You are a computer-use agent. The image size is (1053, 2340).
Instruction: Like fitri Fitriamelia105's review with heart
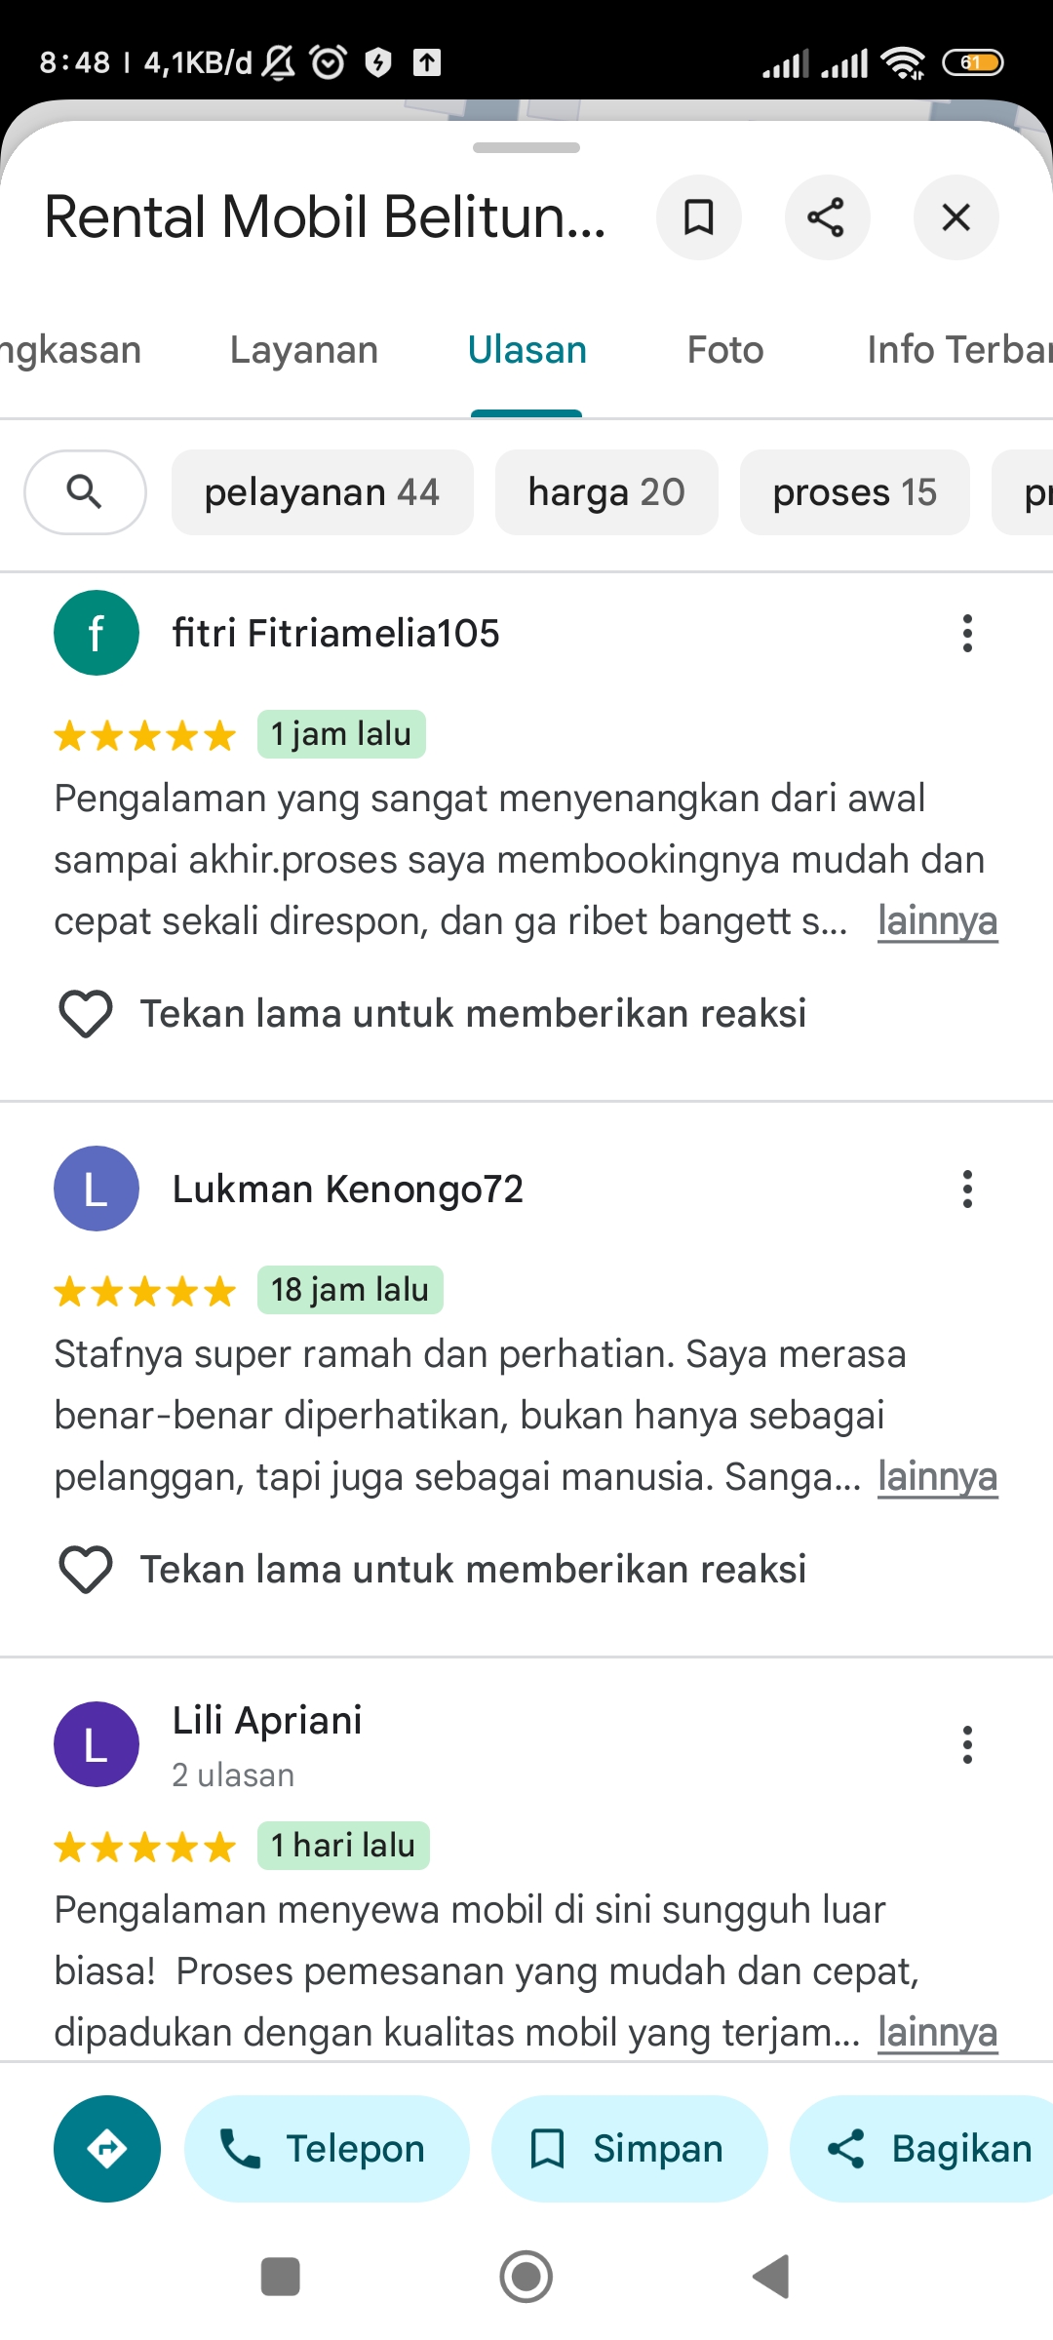pyautogui.click(x=86, y=1014)
